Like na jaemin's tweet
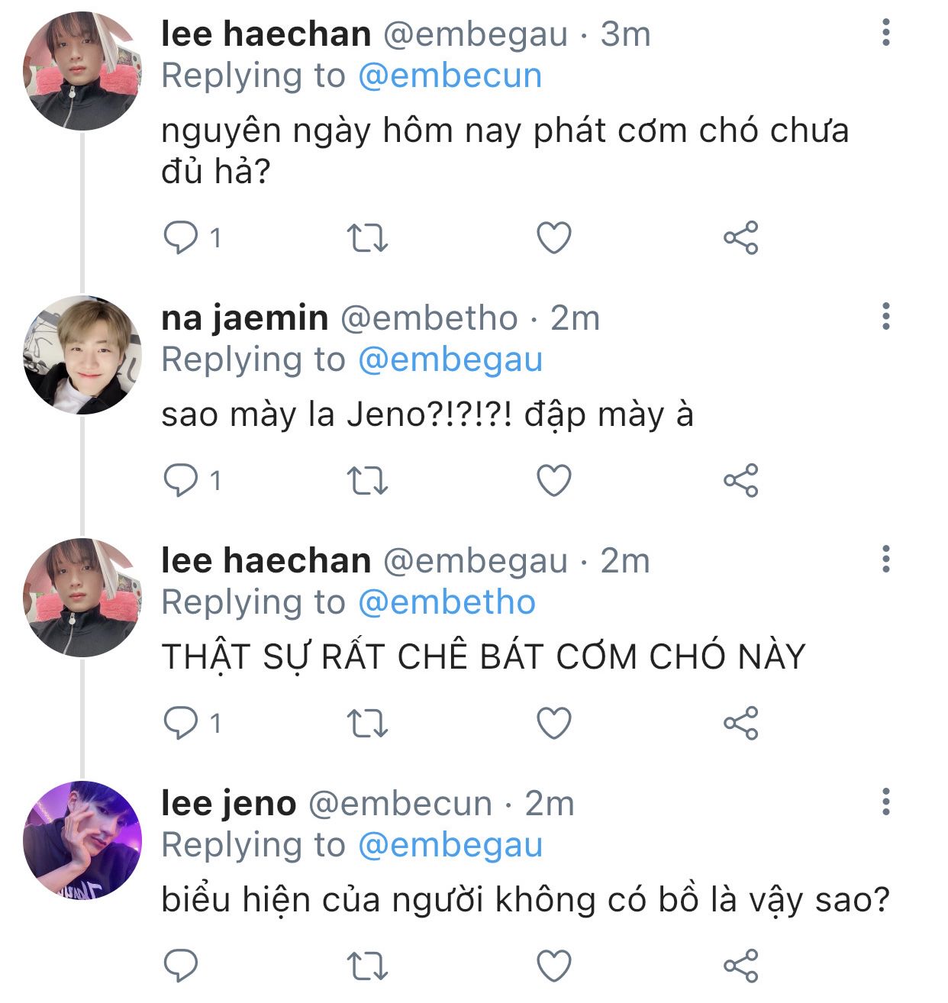This screenshot has height=1003, width=948. point(554,480)
